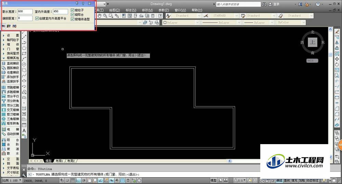Viewport: 342px width, 184px height.
Task: Open the 比例 1:100 scale dropdown
Action: pos(12,181)
